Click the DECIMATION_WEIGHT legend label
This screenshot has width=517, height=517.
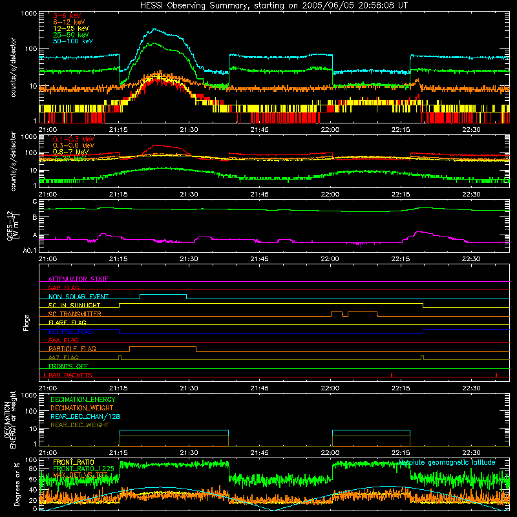pyautogui.click(x=82, y=408)
